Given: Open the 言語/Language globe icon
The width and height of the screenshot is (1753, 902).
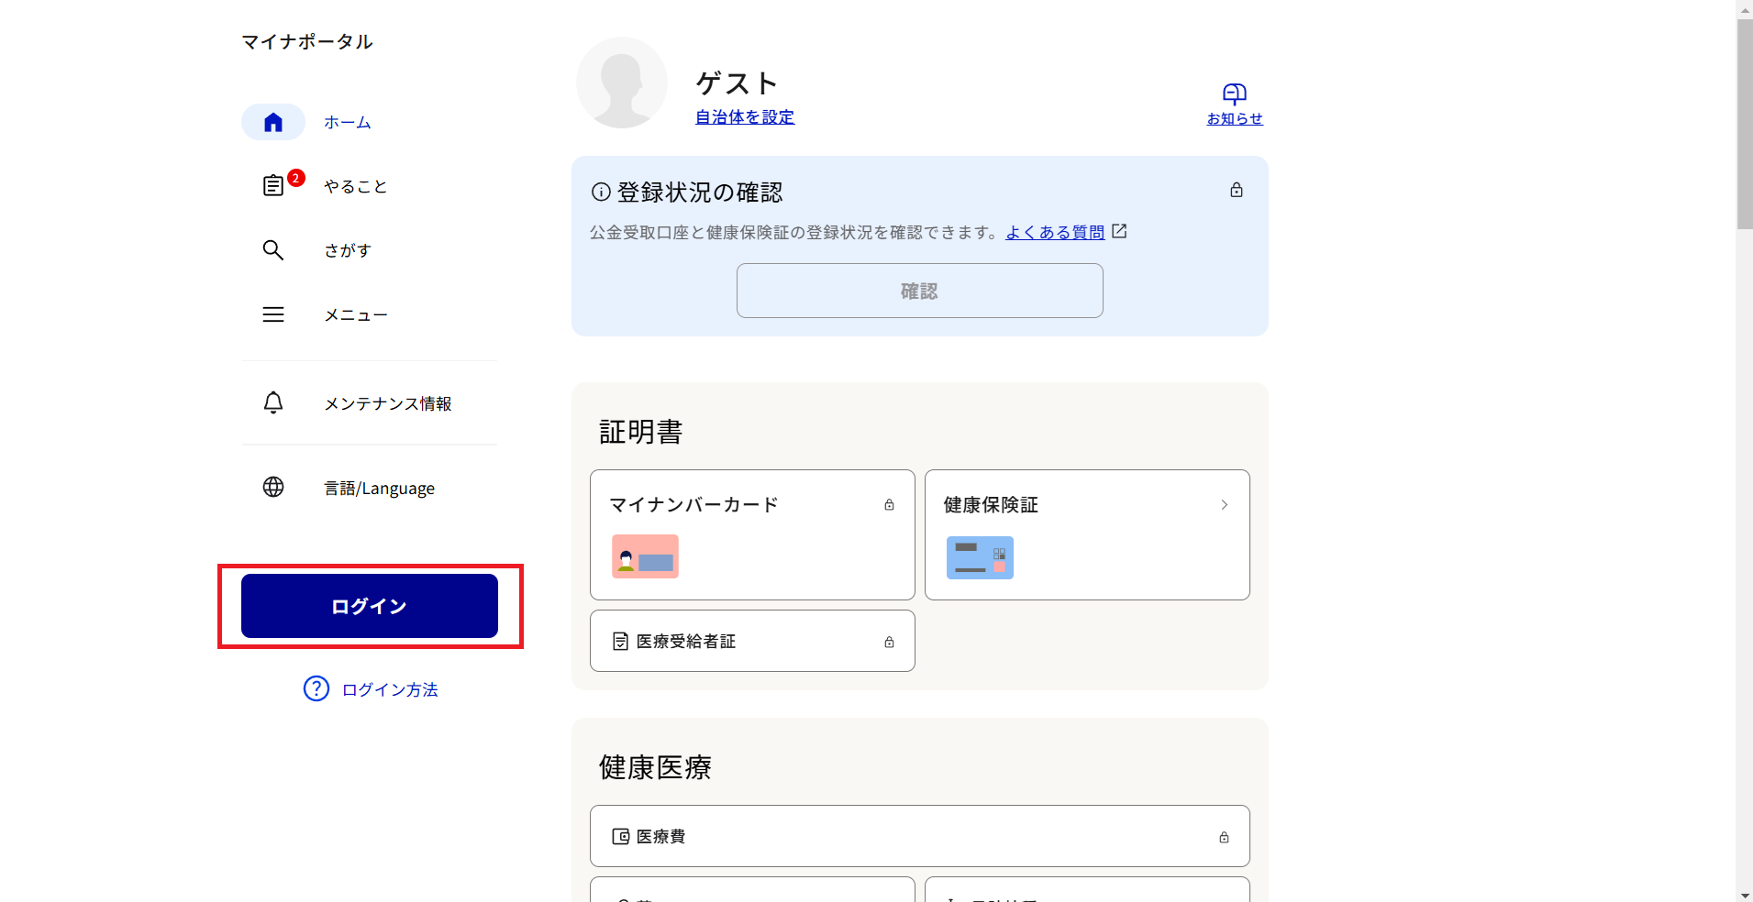Looking at the screenshot, I should tap(273, 487).
